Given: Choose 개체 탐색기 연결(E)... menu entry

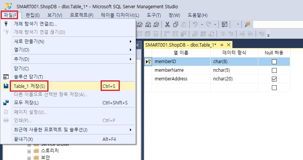Looking at the screenshot, I should (68, 24).
